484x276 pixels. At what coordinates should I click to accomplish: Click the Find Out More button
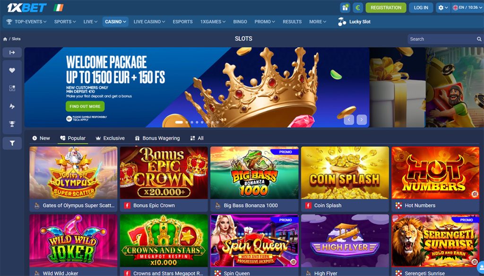tap(85, 106)
